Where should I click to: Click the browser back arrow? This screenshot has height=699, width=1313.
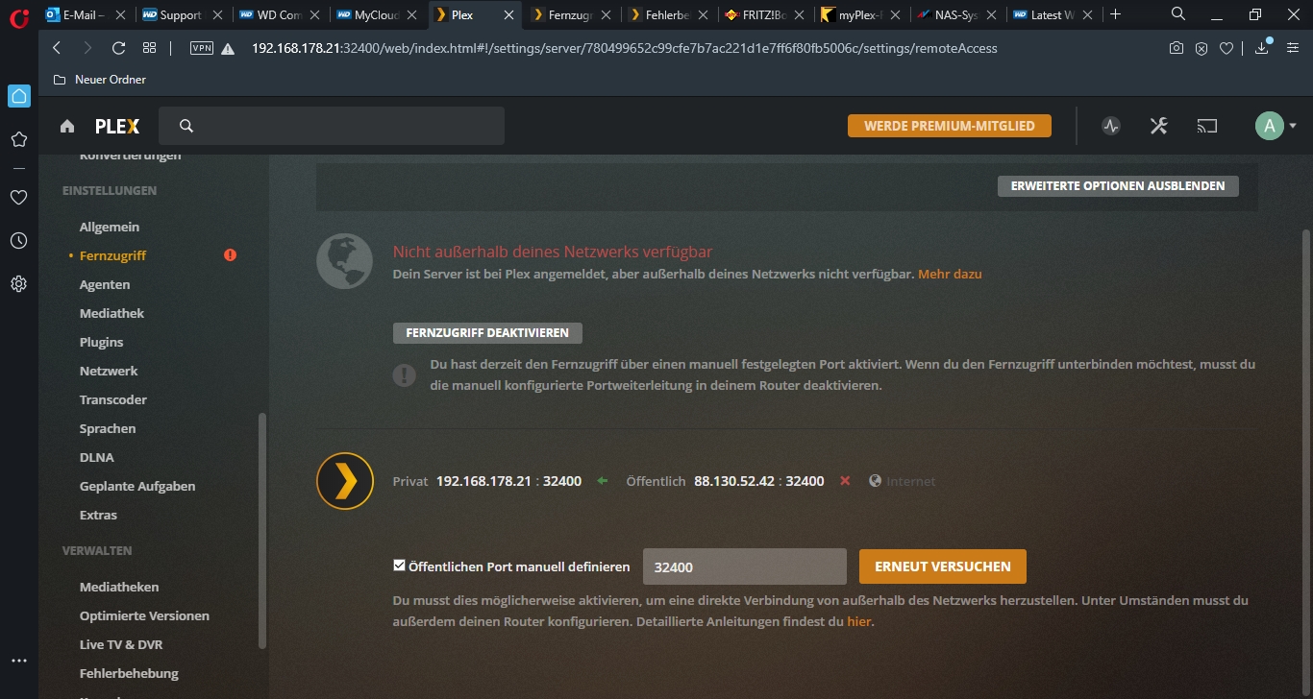tap(57, 48)
